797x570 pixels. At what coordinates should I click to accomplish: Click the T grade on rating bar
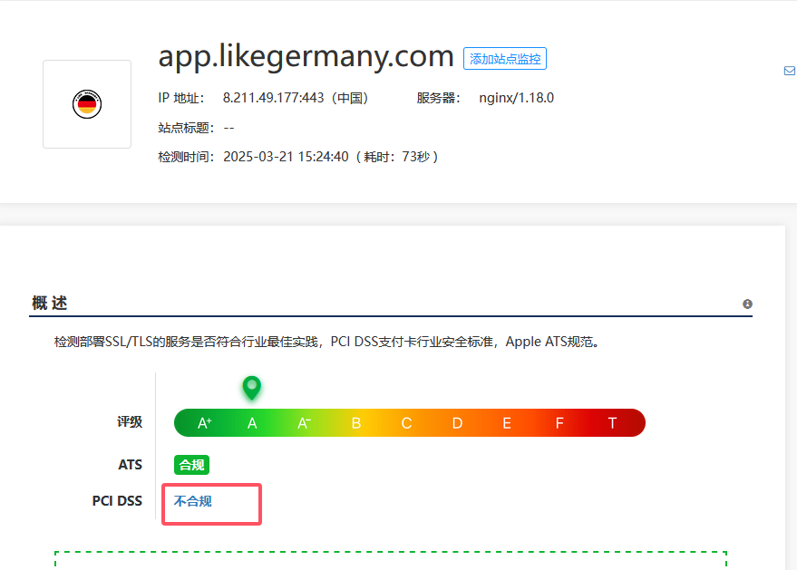pos(613,423)
